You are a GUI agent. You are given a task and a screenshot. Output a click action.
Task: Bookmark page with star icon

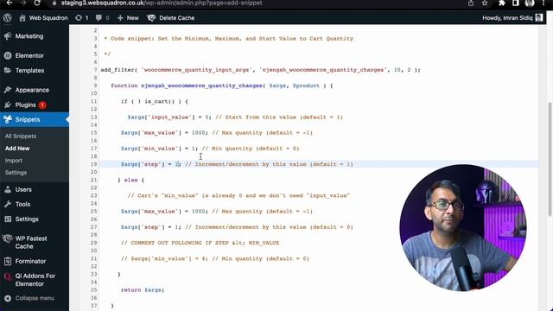(485, 3)
